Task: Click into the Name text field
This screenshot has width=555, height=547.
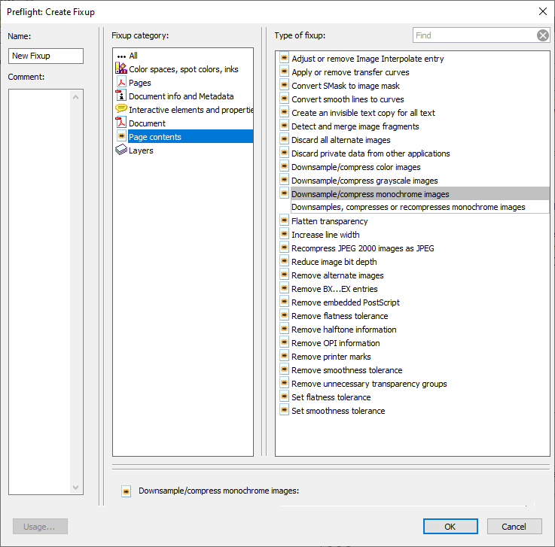Action: click(x=46, y=56)
